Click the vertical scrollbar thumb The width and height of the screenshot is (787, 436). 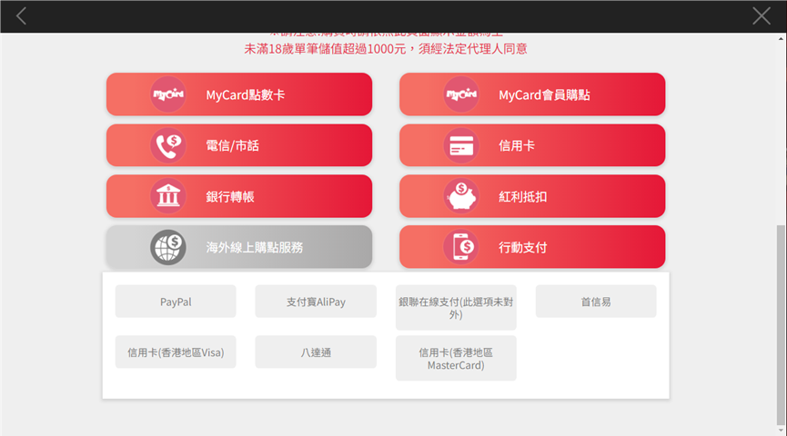pos(781,325)
